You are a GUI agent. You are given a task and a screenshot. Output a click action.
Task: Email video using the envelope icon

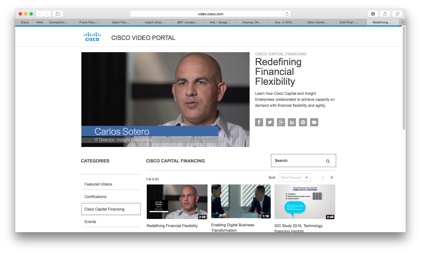314,122
